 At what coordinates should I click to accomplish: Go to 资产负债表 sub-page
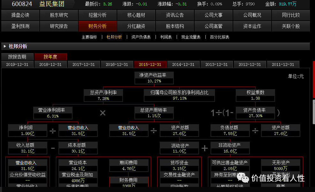[x=141, y=37]
